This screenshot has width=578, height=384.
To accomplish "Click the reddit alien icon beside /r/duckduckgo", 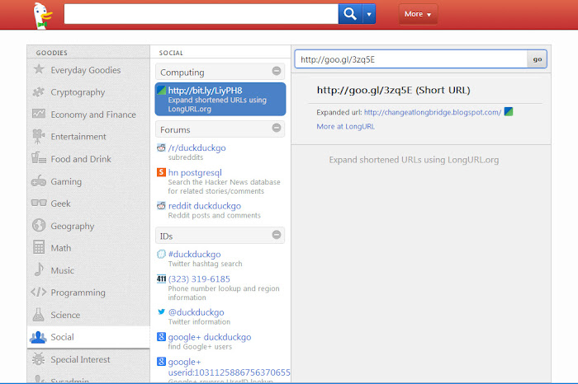I will coord(161,148).
